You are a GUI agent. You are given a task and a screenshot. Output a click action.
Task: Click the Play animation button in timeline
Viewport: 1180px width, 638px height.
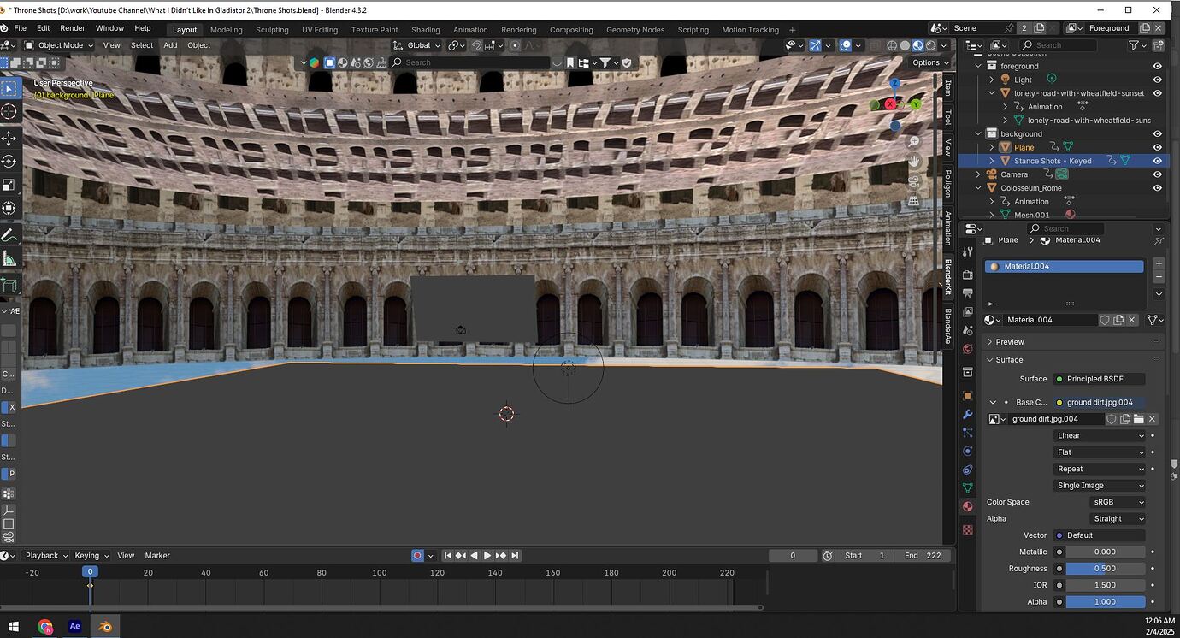[x=487, y=556]
